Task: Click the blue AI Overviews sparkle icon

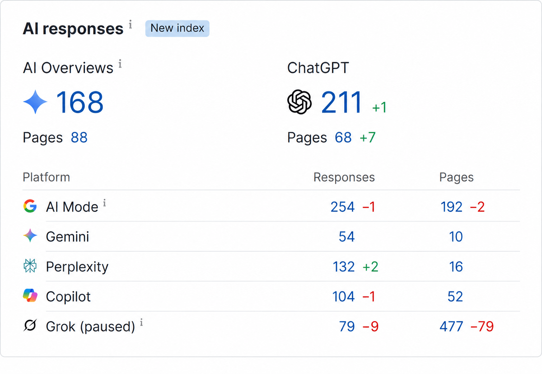Action: 35,102
